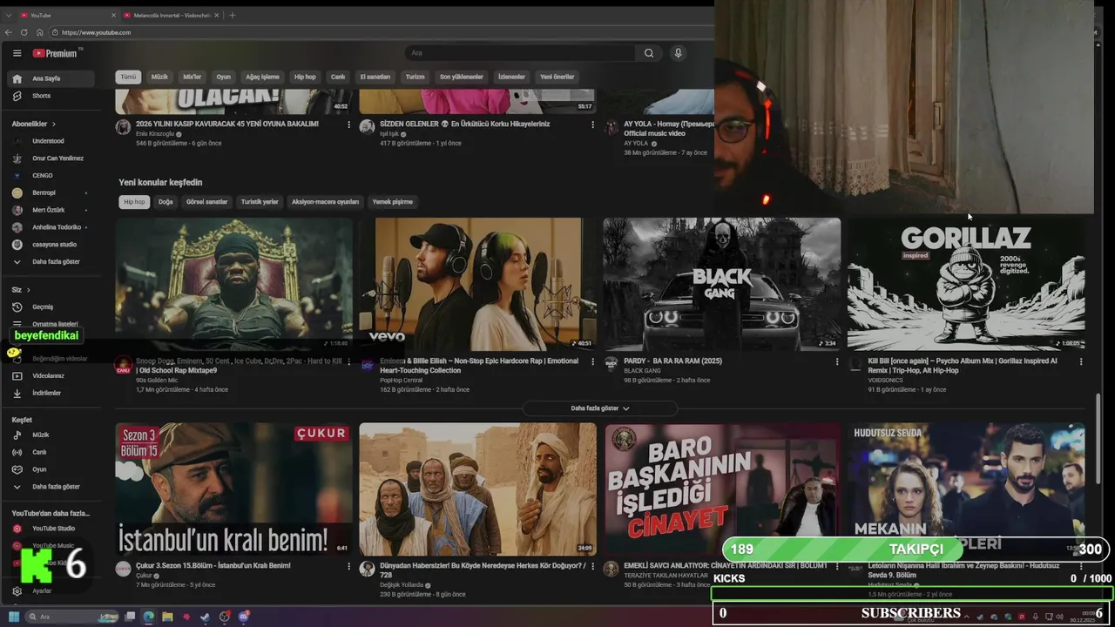Click the browser address bar URL
1115x627 pixels.
click(x=96, y=32)
